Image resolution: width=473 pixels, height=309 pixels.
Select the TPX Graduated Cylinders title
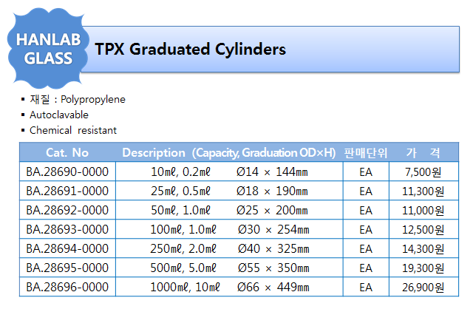click(x=191, y=50)
